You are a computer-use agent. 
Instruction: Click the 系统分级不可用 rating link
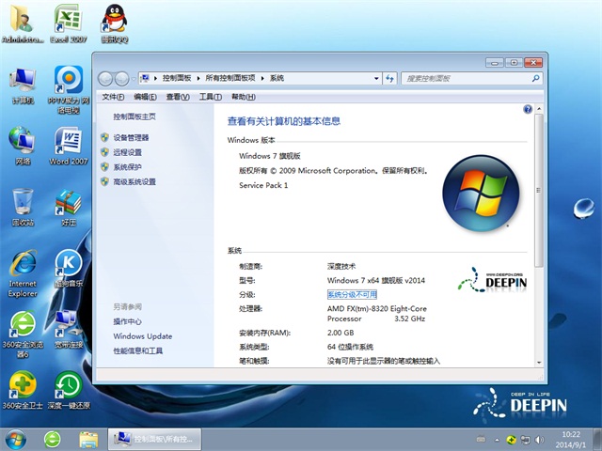(x=352, y=294)
